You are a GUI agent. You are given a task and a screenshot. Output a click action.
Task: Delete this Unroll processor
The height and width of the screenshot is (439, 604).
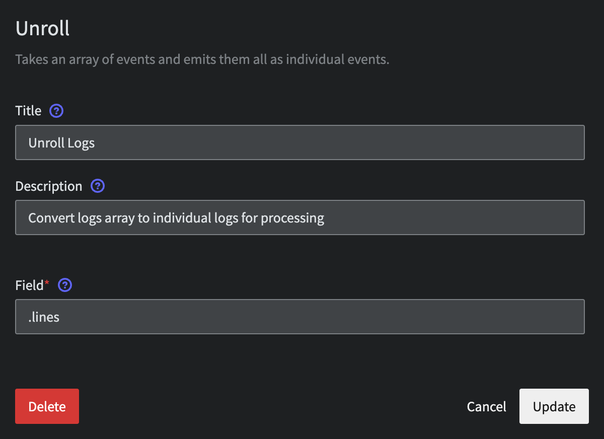(47, 406)
